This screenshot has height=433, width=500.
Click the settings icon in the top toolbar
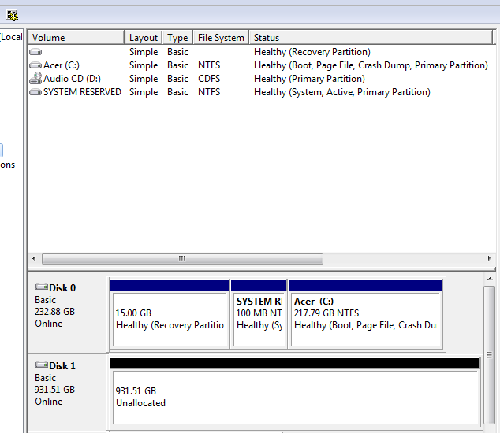(x=12, y=15)
